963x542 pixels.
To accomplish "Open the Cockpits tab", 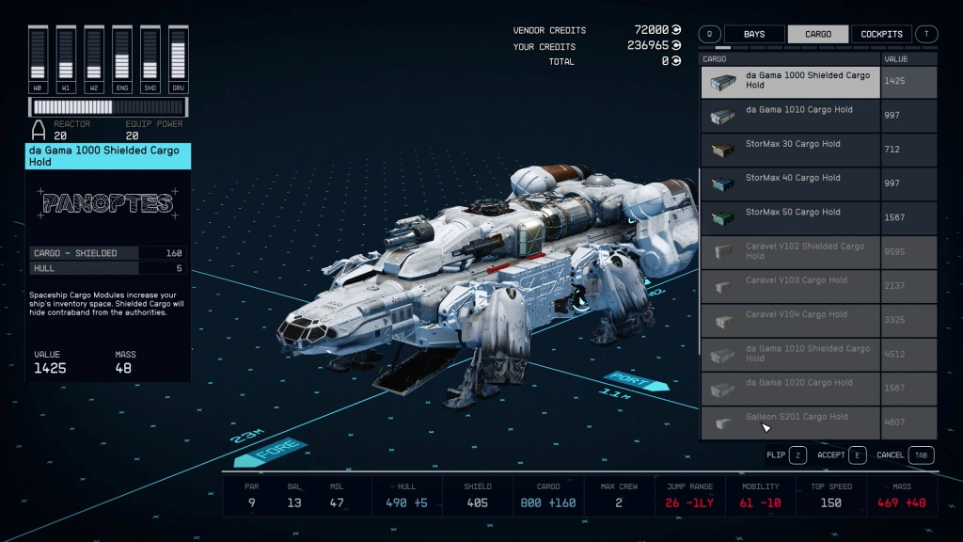I will (x=881, y=35).
